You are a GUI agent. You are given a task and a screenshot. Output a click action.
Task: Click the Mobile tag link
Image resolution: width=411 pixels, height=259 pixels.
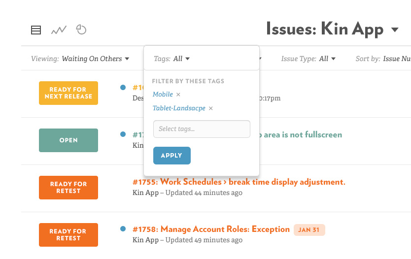(163, 94)
